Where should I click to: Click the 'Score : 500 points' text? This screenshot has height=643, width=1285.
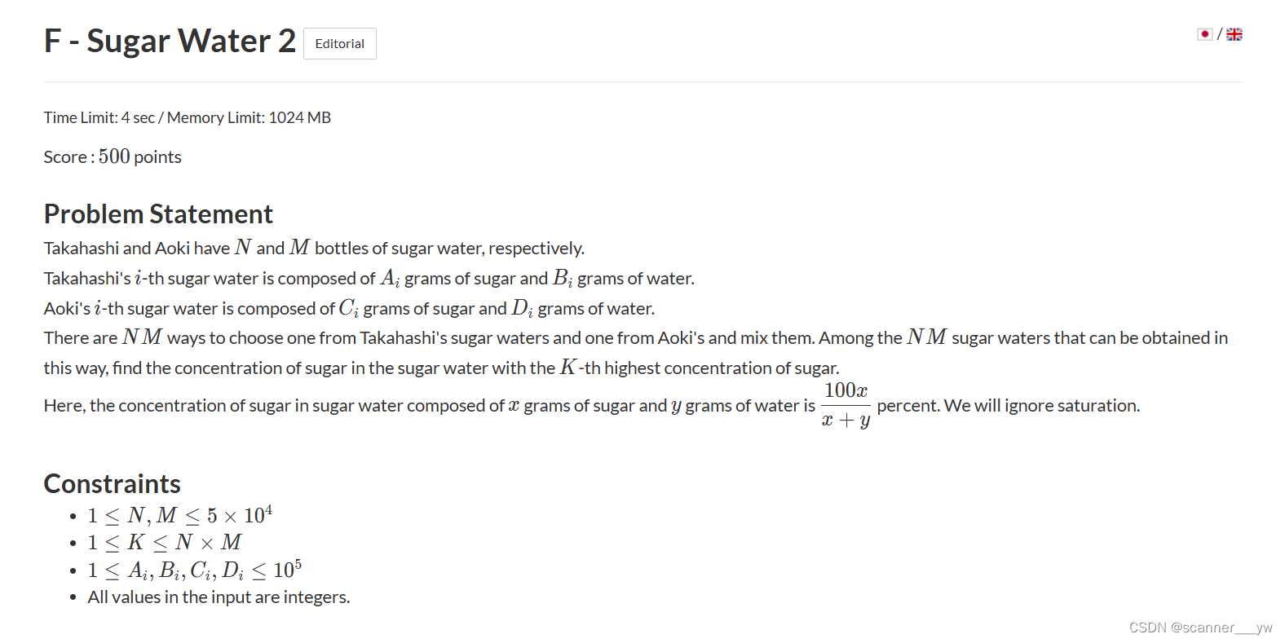coord(113,156)
